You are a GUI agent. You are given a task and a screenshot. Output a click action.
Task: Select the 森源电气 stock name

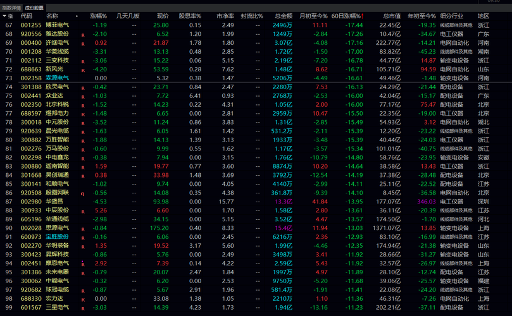pyautogui.click(x=58, y=78)
